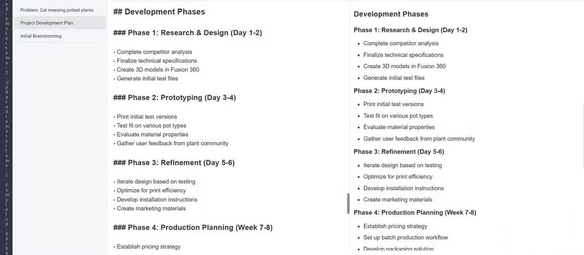The width and height of the screenshot is (584, 255).
Task: Click the '### Phase 1: Research & Design' editor line
Action: (x=187, y=33)
